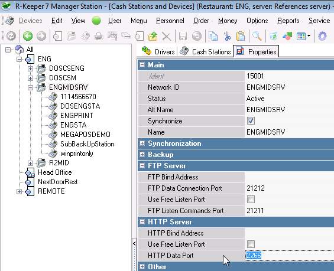Click the magnifier search icon
Image resolution: width=334 pixels, height=271 pixels.
[257, 36]
